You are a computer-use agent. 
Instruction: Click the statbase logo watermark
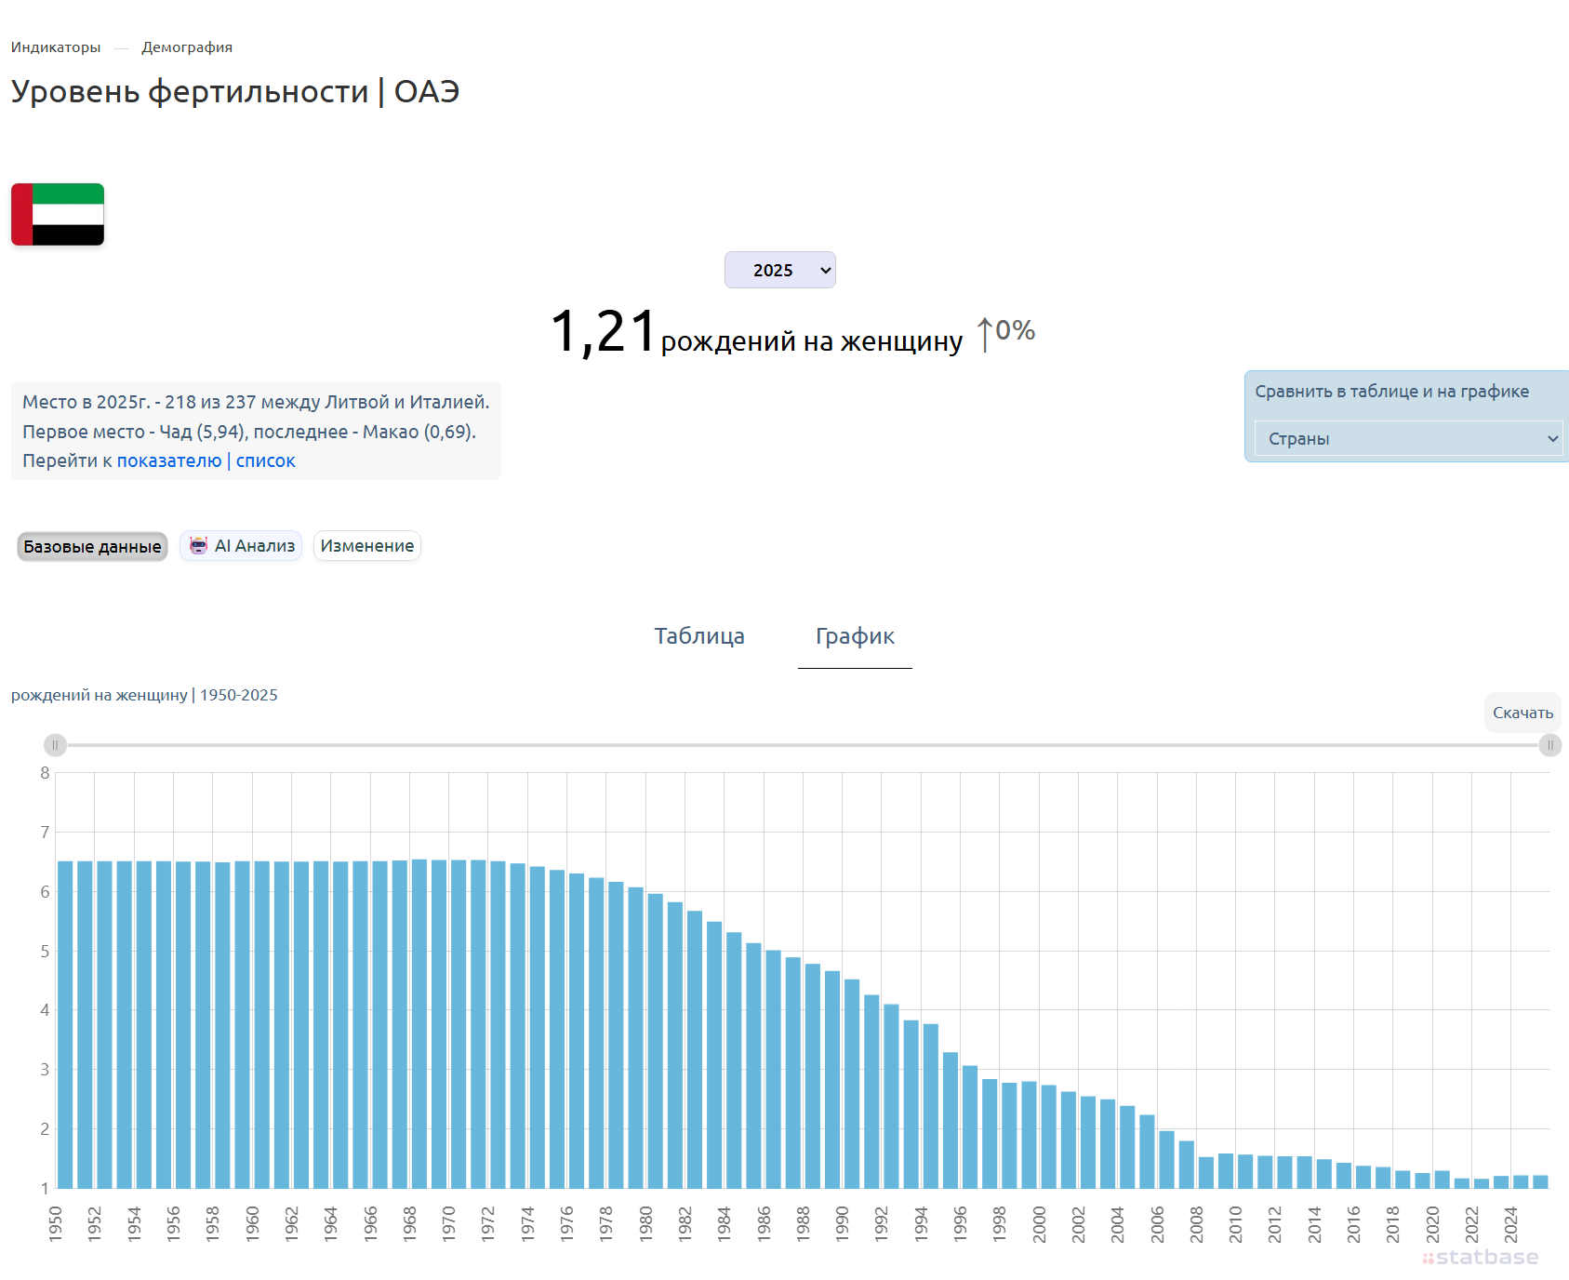pyautogui.click(x=1481, y=1258)
